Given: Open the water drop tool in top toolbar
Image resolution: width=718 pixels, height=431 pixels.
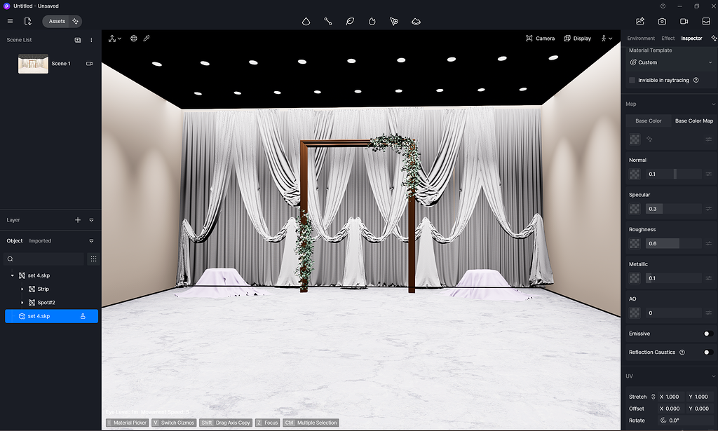Looking at the screenshot, I should (306, 21).
